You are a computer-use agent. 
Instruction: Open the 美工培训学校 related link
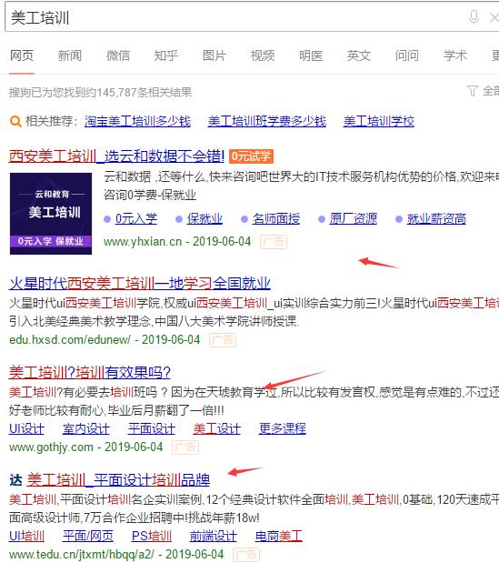point(379,121)
